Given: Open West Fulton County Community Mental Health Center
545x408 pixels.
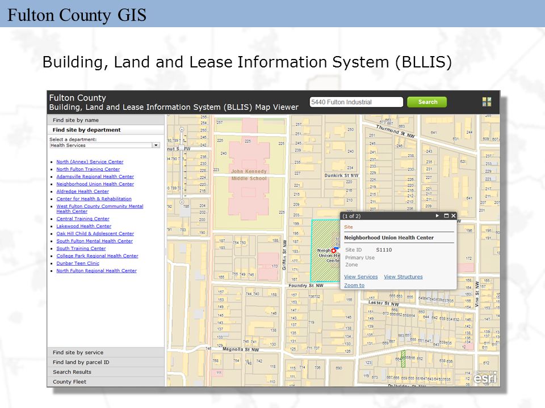Looking at the screenshot, I should pyautogui.click(x=100, y=209).
